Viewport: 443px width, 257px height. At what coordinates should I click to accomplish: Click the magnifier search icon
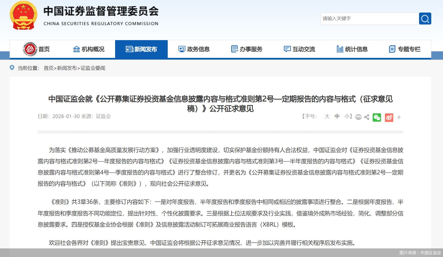pos(425,19)
